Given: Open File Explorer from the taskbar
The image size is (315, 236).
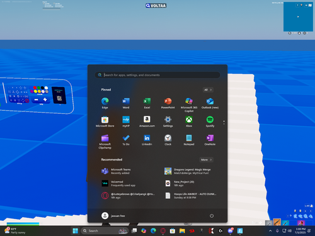Looking at the screenshot, I should click(182, 231).
